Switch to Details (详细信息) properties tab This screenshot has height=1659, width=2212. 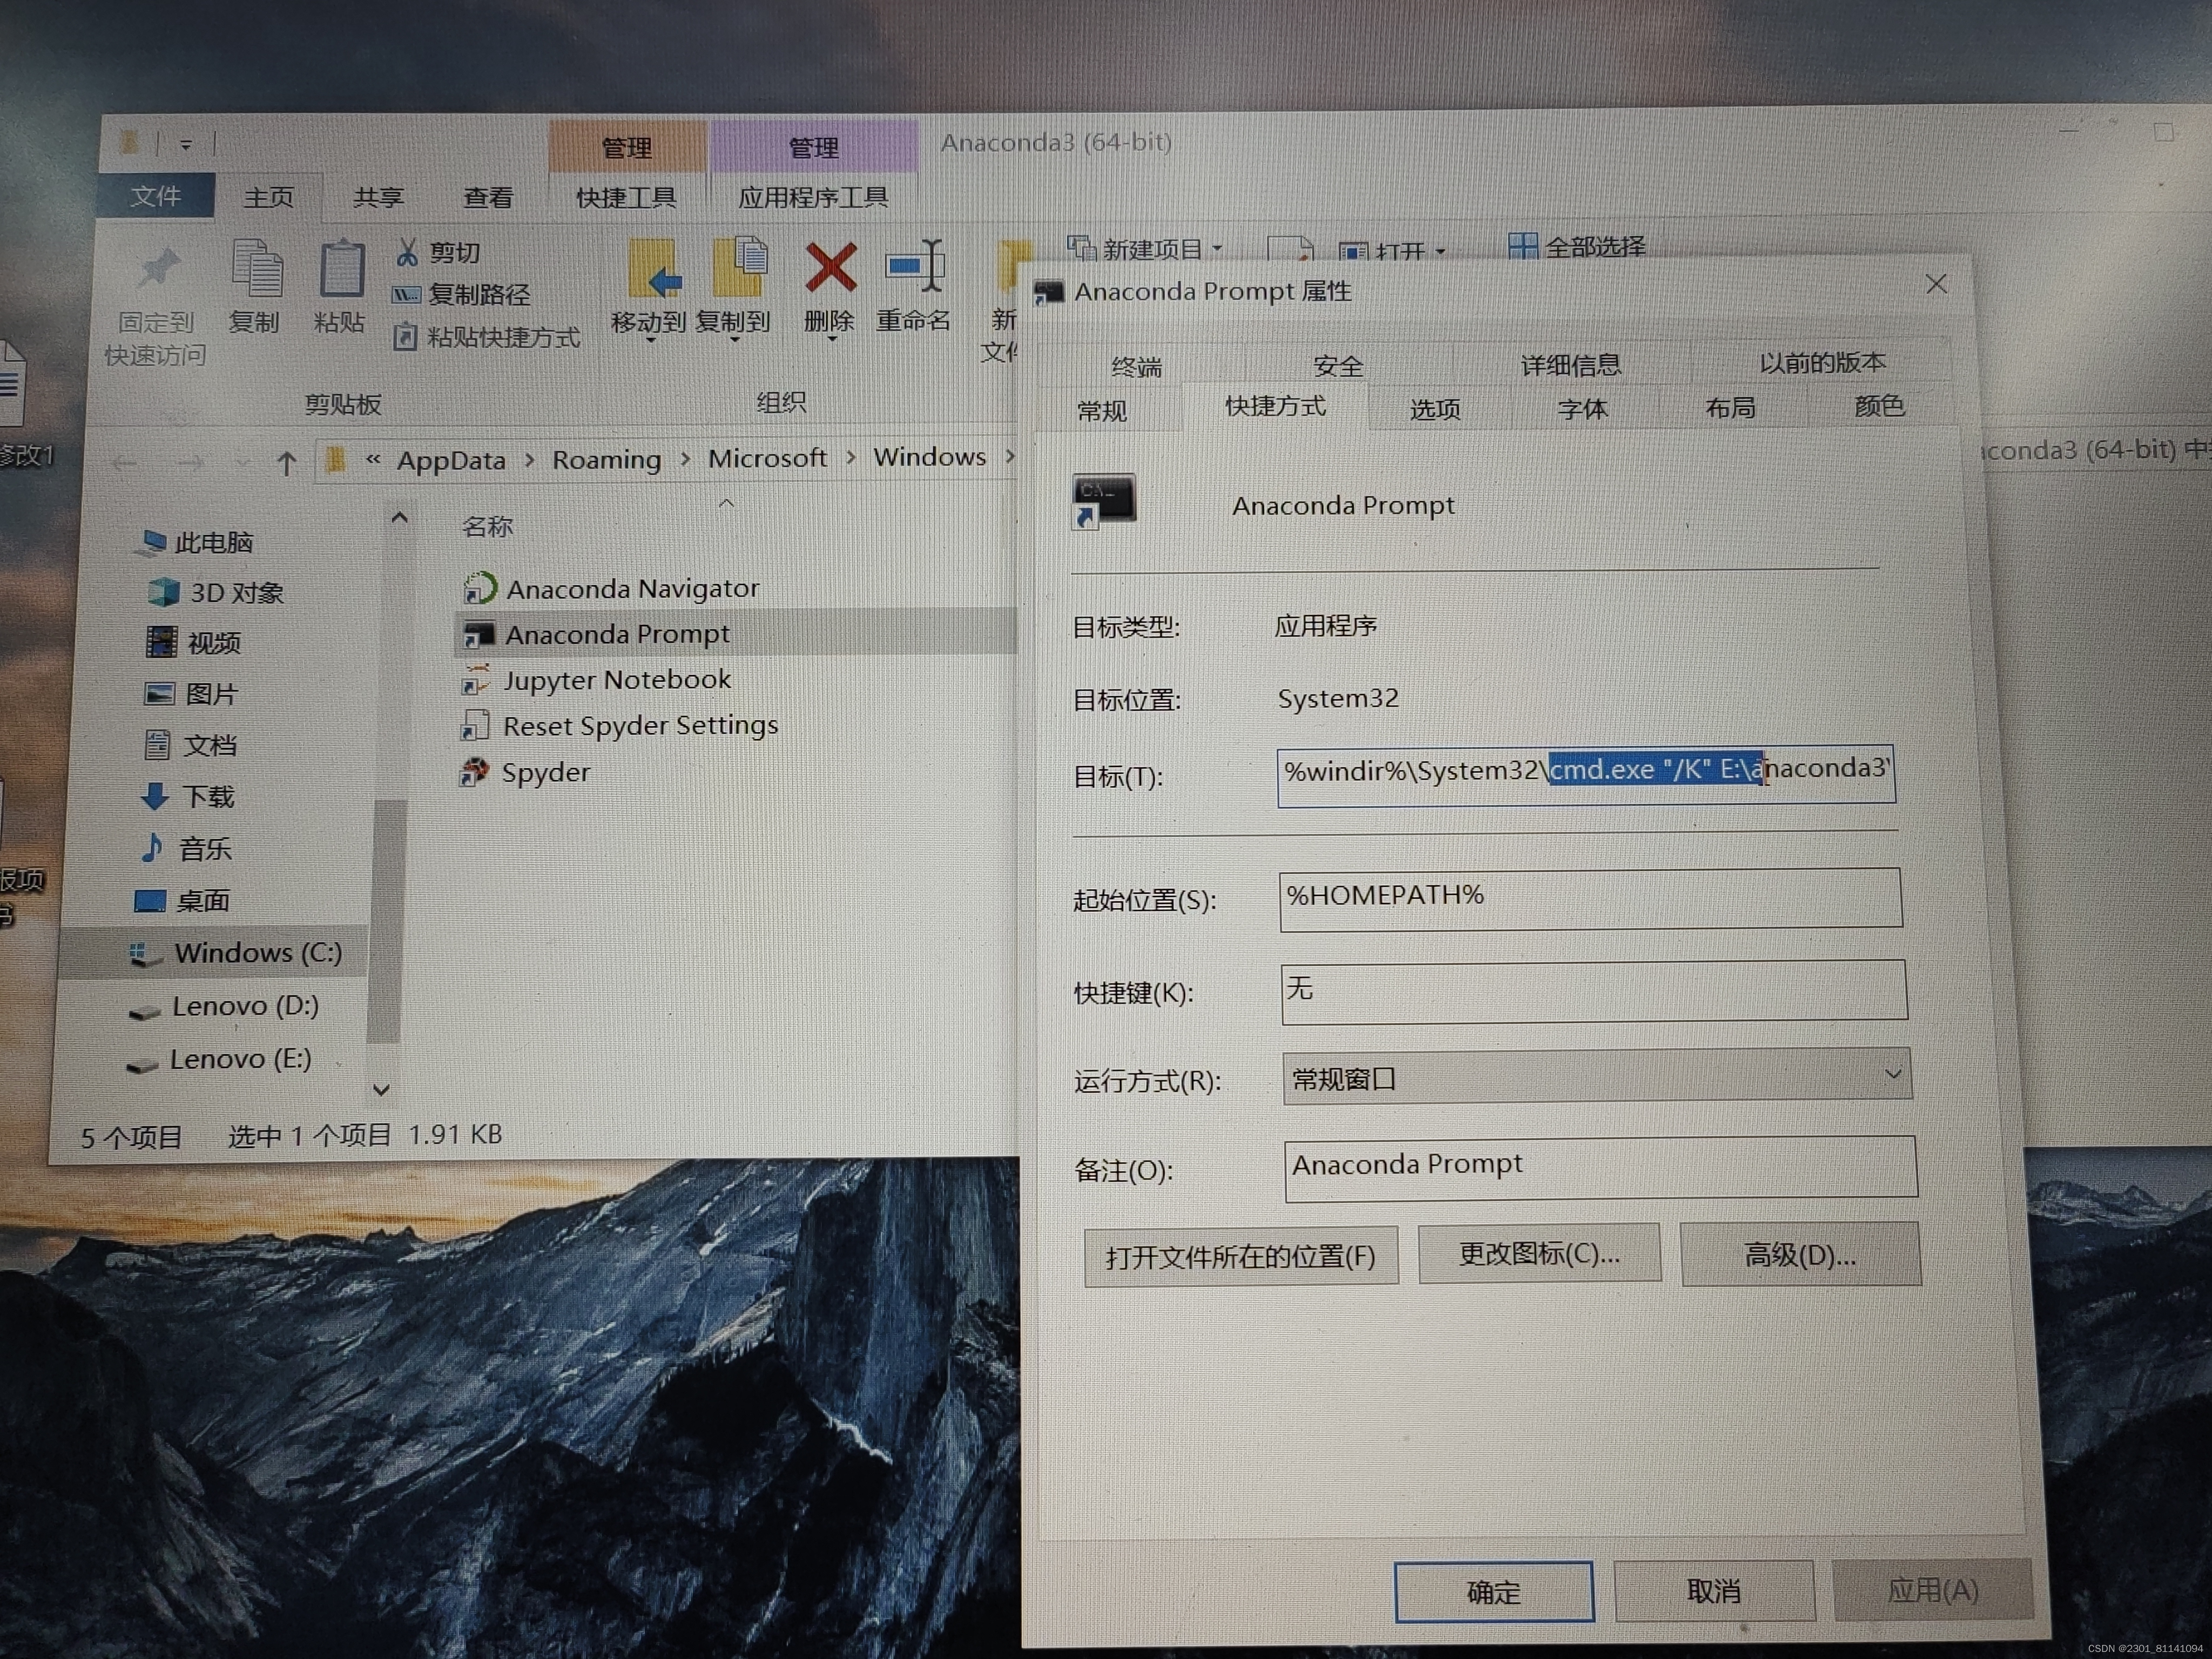[x=1570, y=365]
